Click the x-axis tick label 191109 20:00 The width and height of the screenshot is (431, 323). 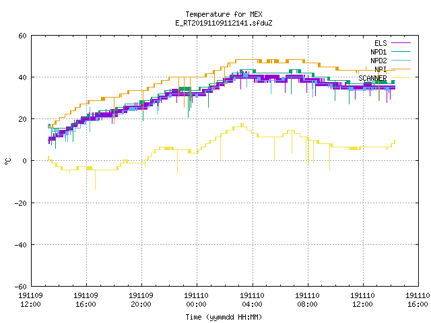click(141, 300)
